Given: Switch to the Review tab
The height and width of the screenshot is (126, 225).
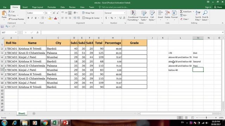Looking at the screenshot, I should tap(72, 7).
